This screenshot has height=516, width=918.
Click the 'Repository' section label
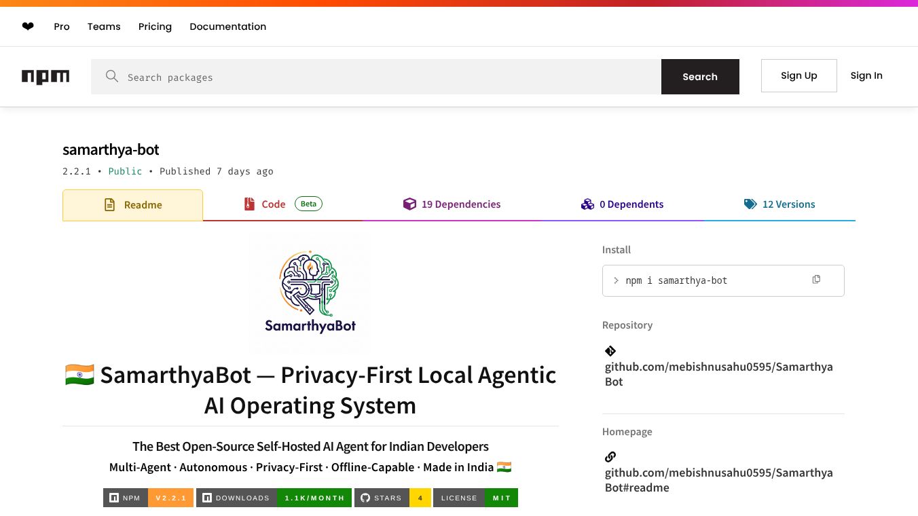(627, 325)
